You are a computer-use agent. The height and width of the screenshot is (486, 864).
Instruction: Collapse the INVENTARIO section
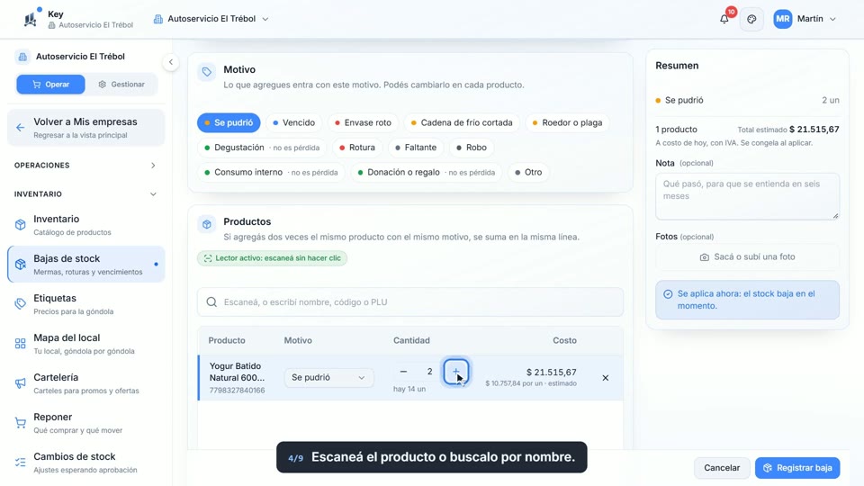tap(85, 194)
